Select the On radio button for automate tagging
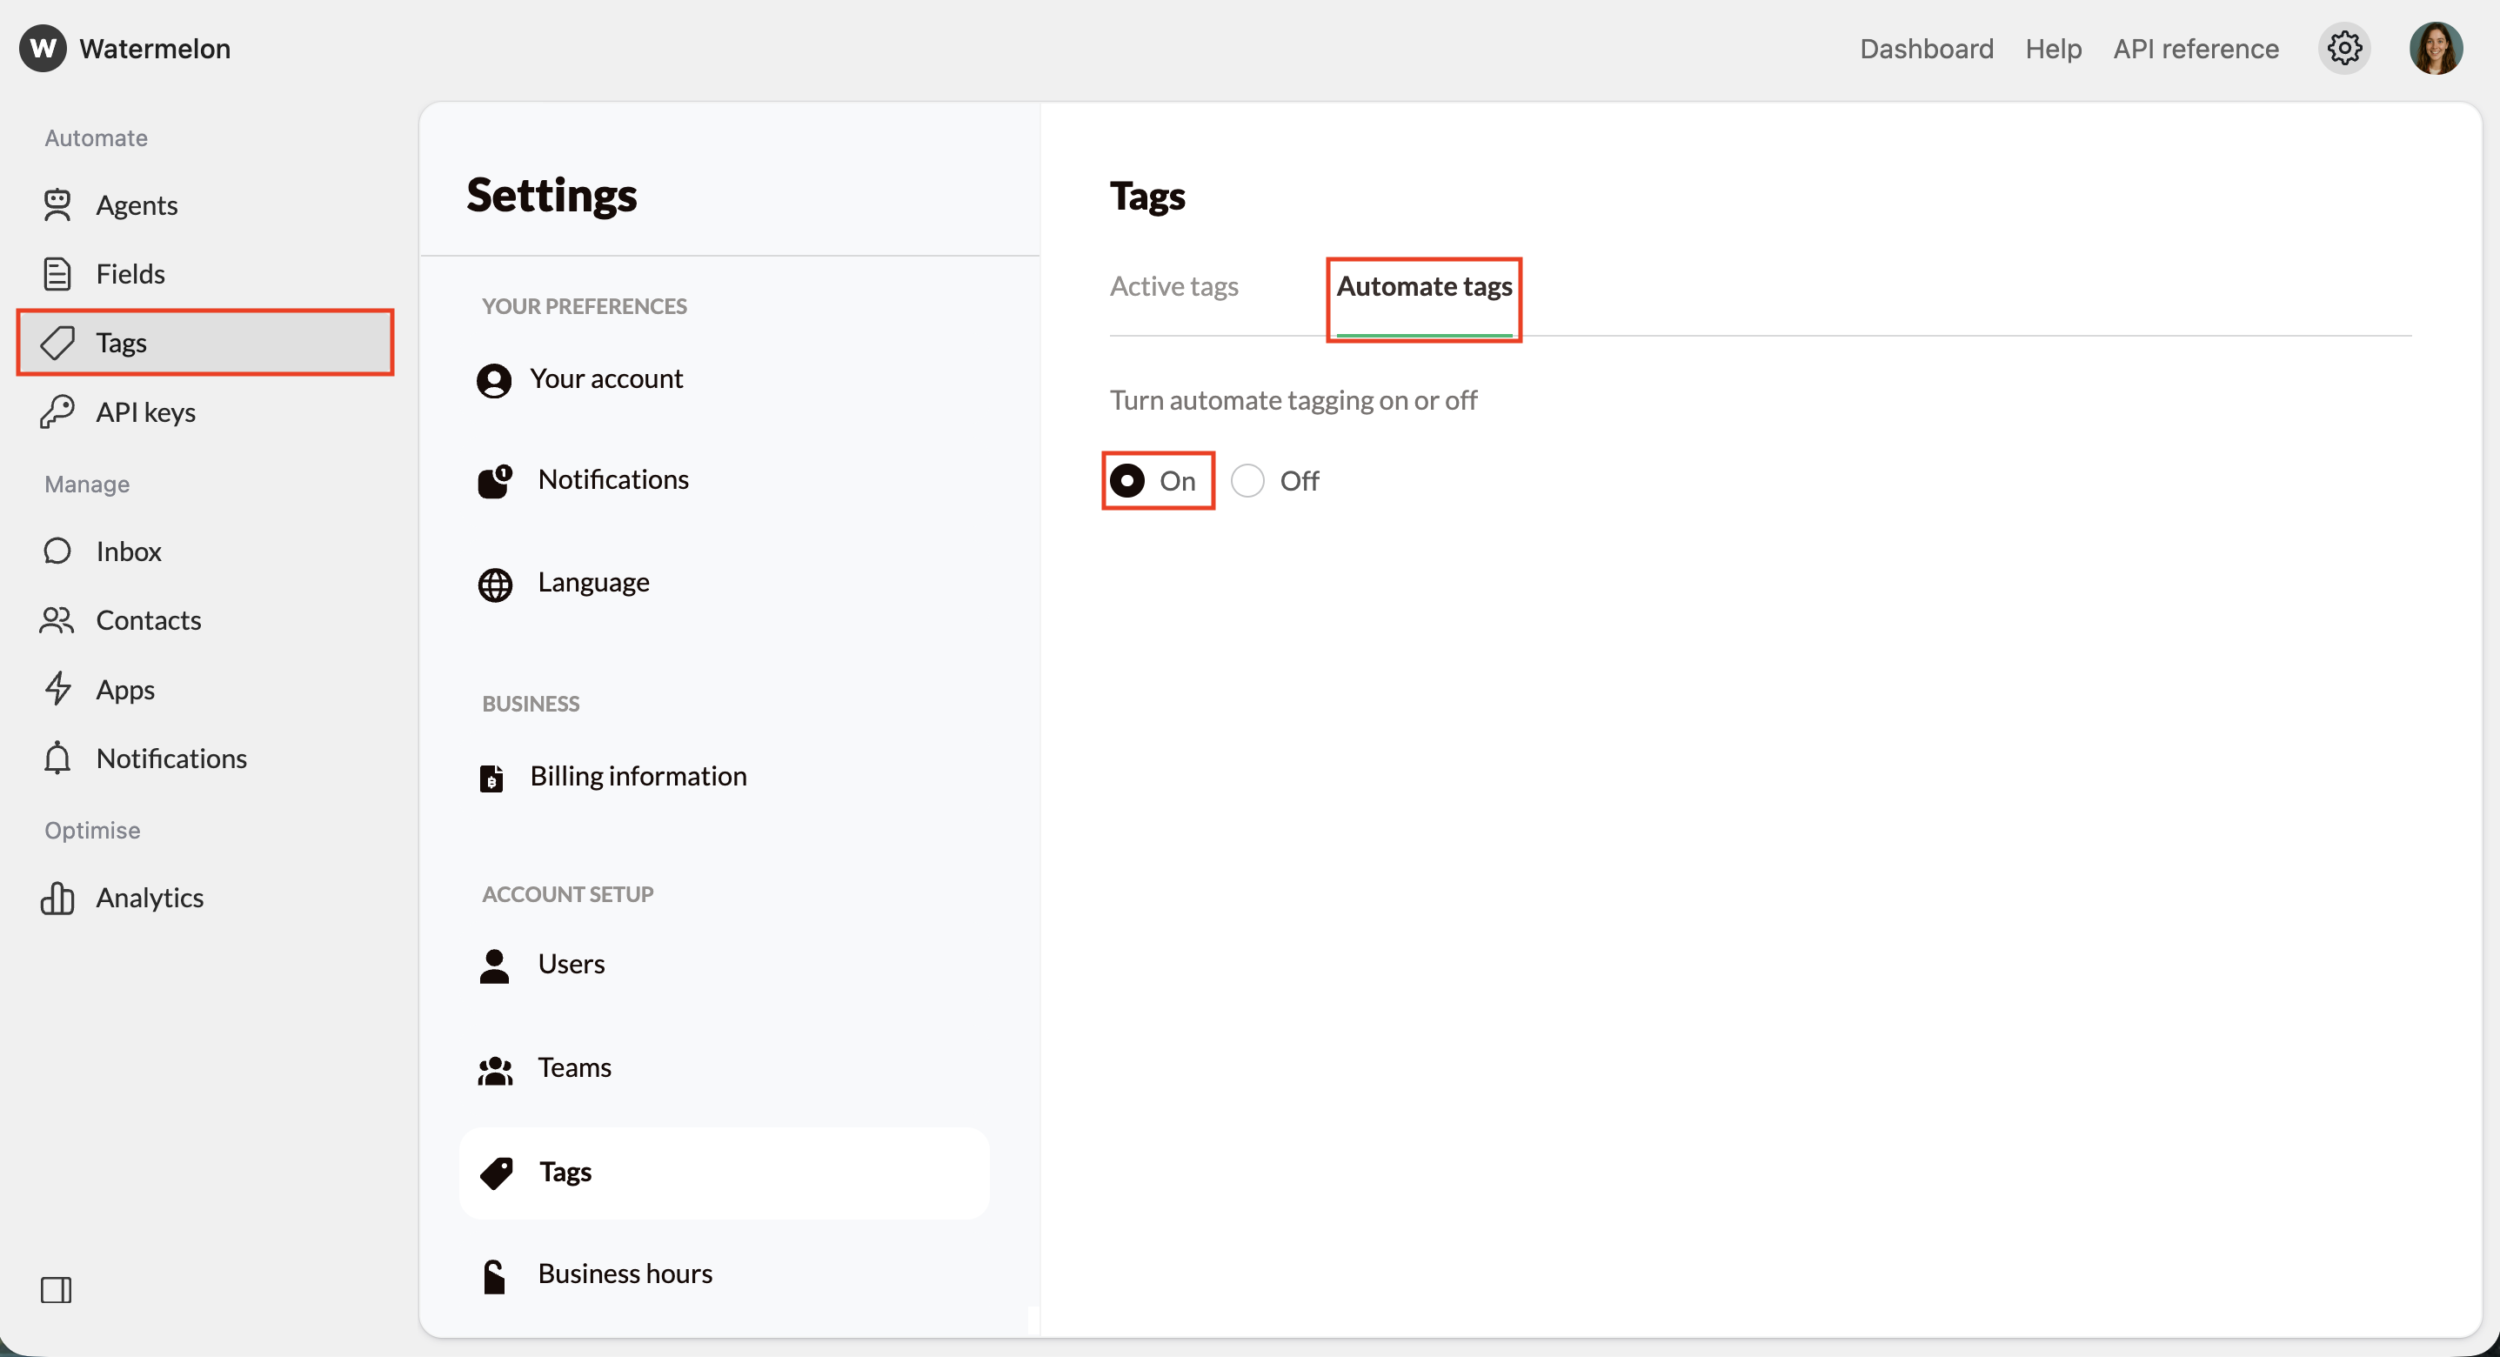 pos(1126,479)
